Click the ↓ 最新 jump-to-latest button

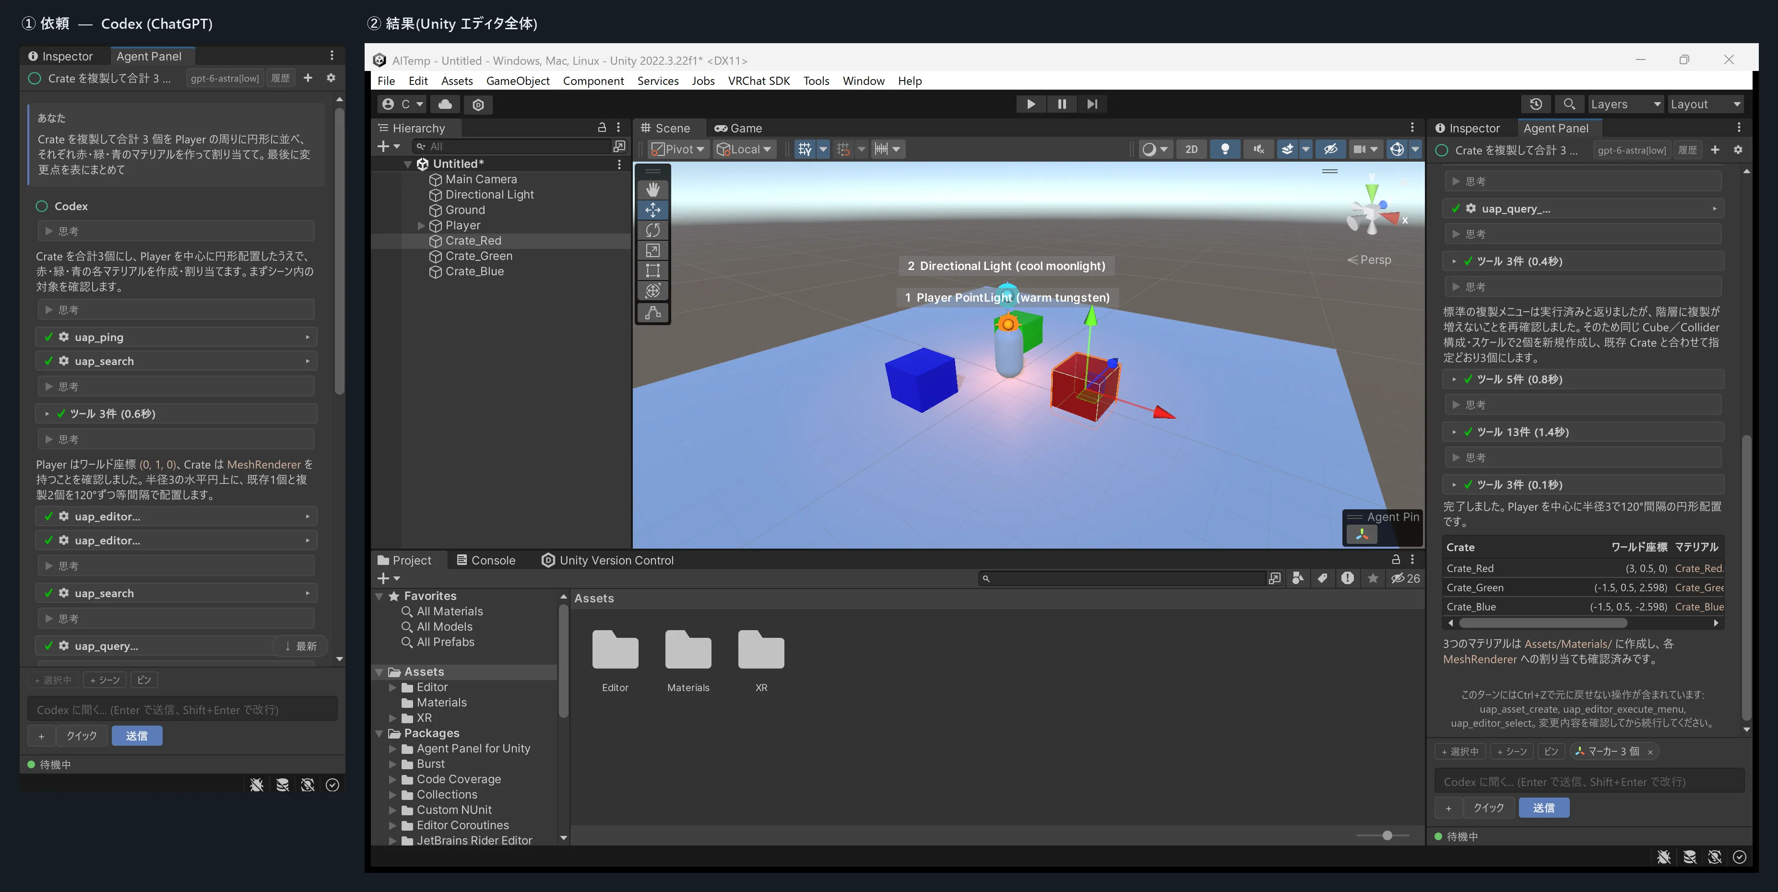[301, 646]
